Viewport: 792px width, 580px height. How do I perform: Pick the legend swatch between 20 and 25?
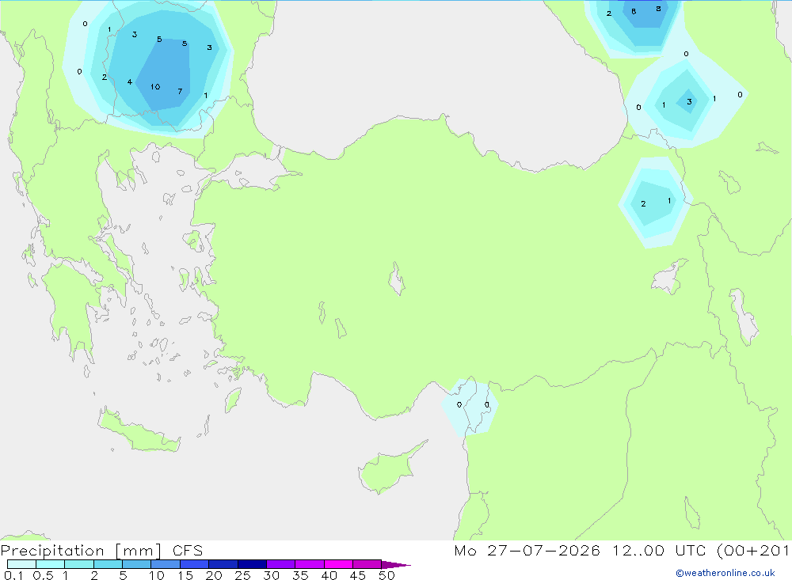point(223,564)
